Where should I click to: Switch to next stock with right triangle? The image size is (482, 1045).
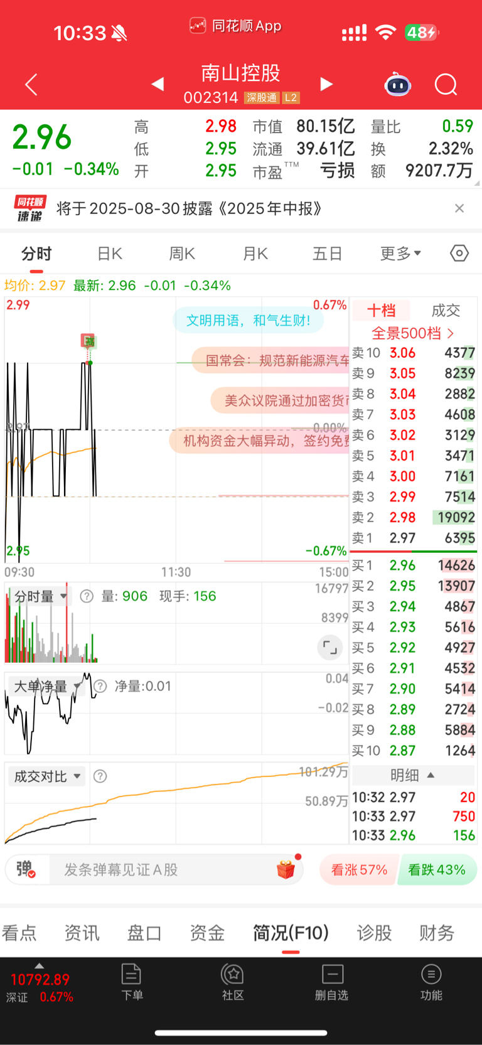pos(326,84)
